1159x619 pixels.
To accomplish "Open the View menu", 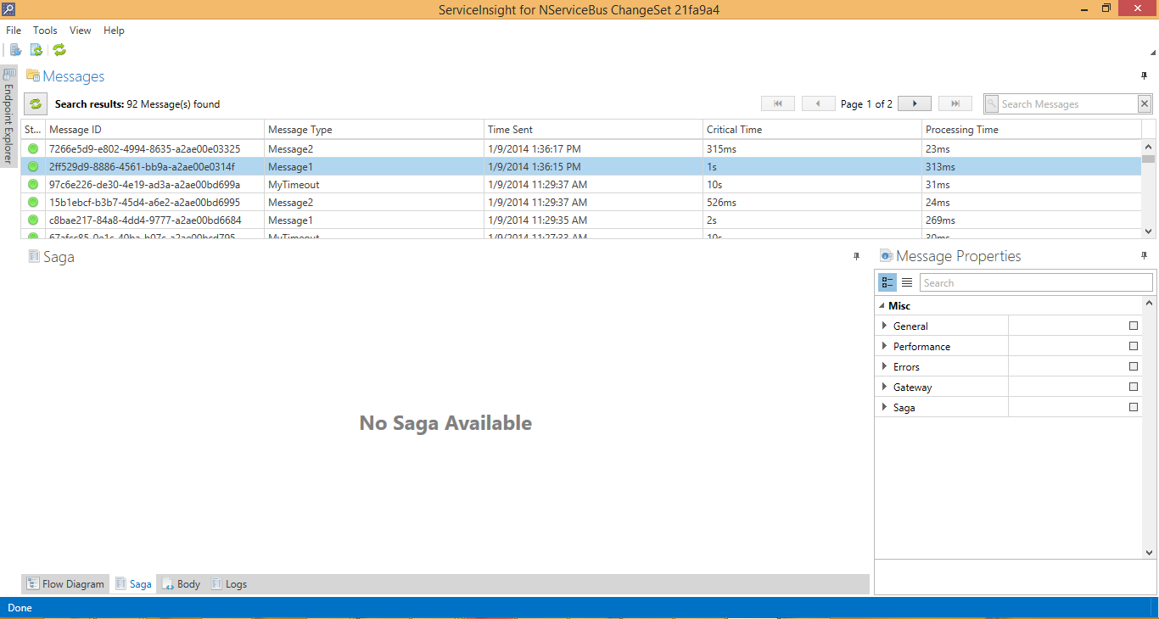I will (81, 31).
